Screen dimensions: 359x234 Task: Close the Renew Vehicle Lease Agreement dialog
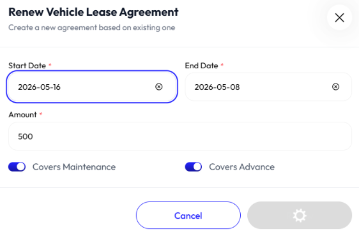339,18
